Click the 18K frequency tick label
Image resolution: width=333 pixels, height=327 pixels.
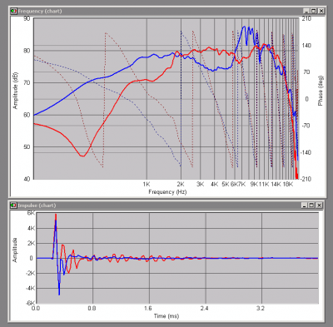tap(288, 184)
